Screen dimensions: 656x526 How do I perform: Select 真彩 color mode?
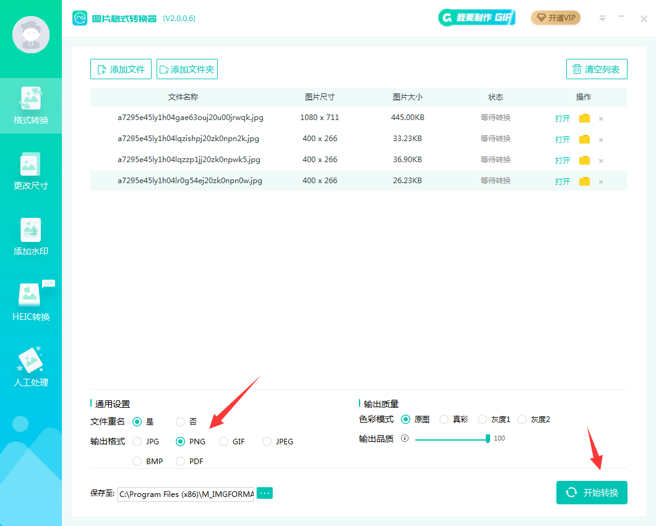[x=444, y=419]
